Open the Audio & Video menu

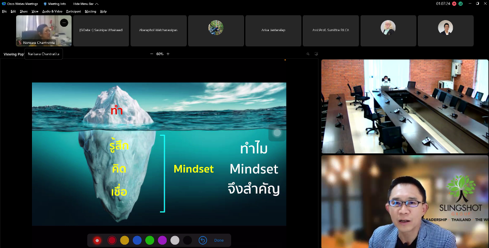point(52,11)
